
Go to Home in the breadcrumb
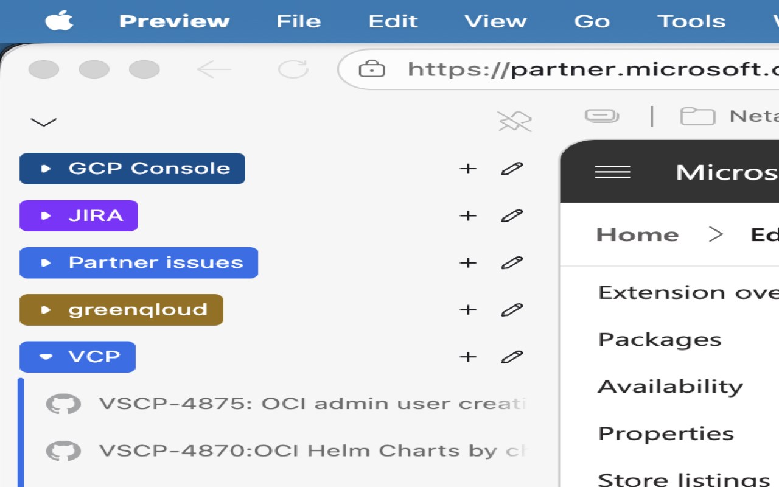pos(637,235)
